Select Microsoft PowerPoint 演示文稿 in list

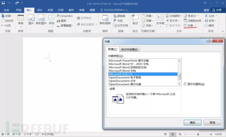143,60
